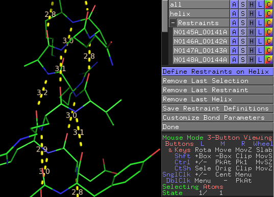Open Color menu for N0147A_O0143A

269,50
